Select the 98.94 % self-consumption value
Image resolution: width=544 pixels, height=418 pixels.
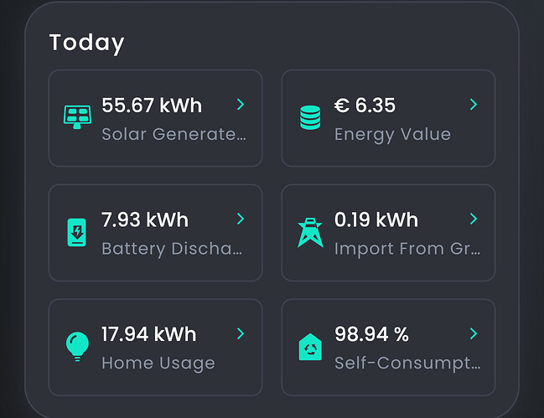tap(372, 334)
